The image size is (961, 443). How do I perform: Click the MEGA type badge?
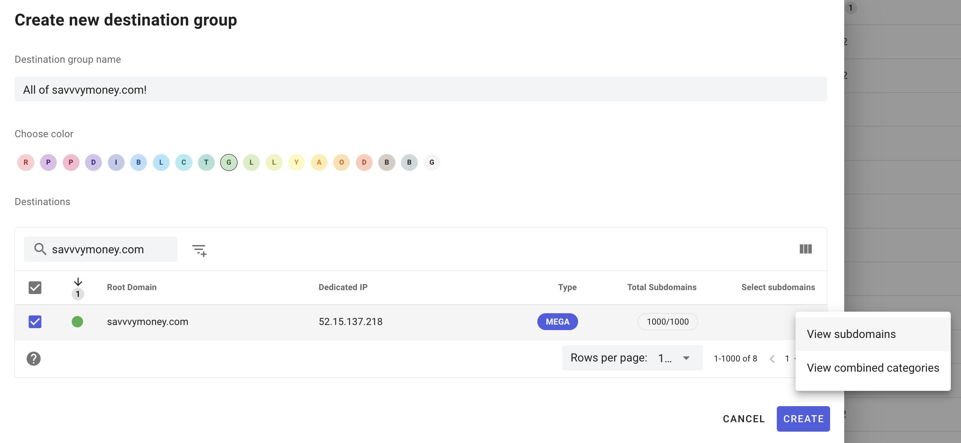pyautogui.click(x=557, y=321)
